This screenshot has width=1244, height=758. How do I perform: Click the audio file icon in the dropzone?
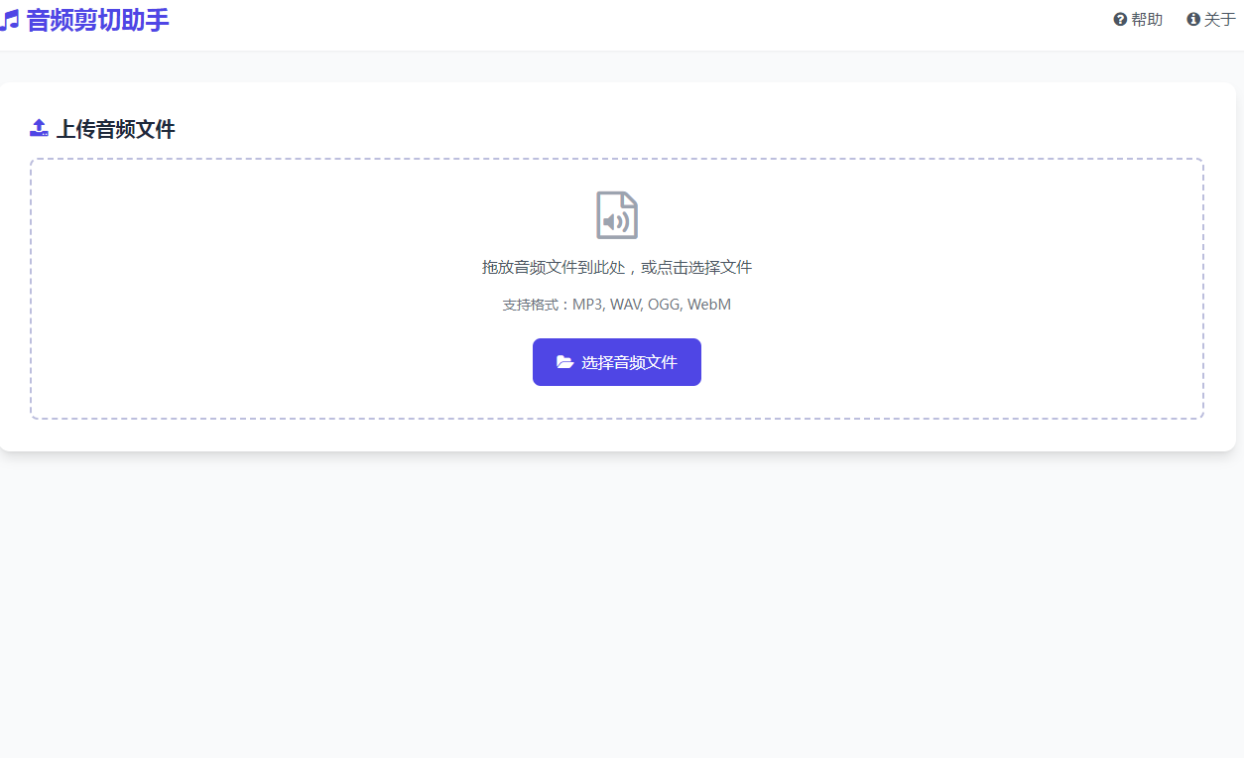616,214
